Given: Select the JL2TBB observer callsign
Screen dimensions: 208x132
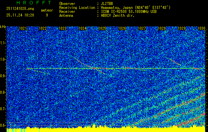Looking at the screenshot, I should 107,3.
